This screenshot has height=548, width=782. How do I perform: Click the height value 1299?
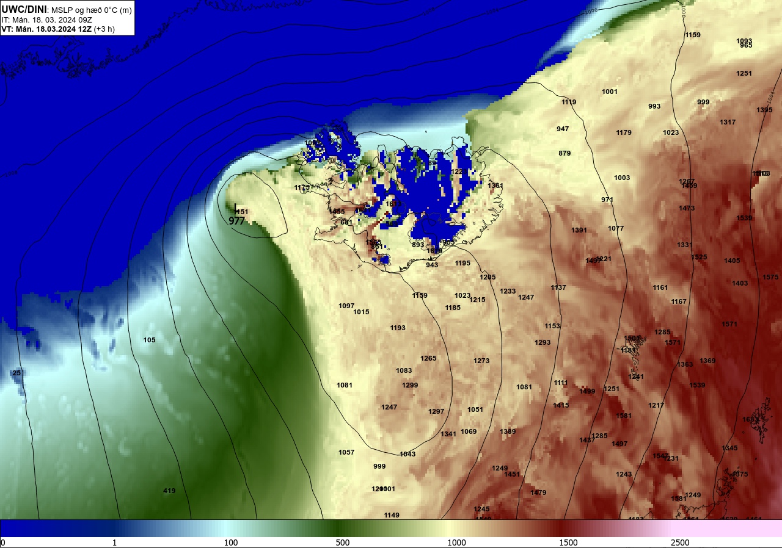pyautogui.click(x=410, y=385)
